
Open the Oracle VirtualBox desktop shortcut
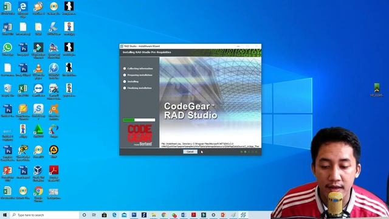38,173
